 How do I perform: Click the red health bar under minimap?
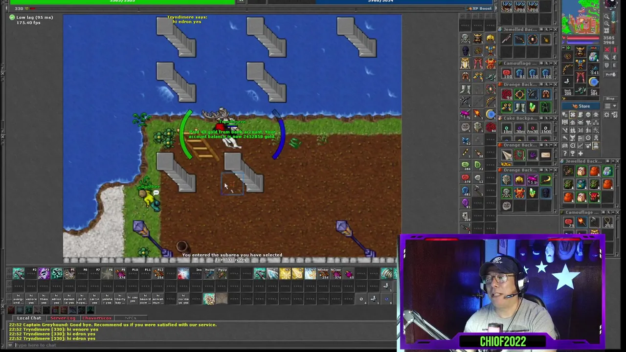point(582,38)
